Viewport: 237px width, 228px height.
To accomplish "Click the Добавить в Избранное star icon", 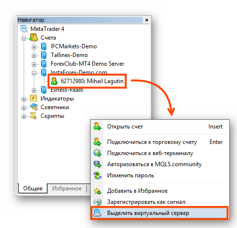I will (x=98, y=191).
